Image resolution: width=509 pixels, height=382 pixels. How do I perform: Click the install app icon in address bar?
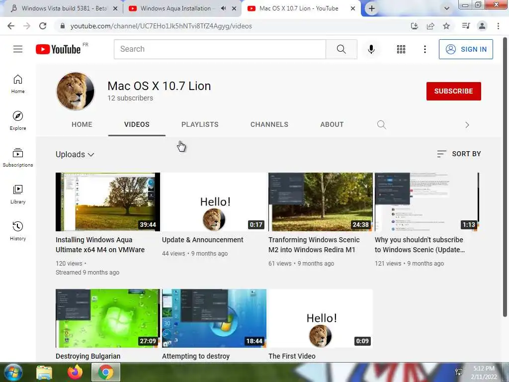pos(415,26)
